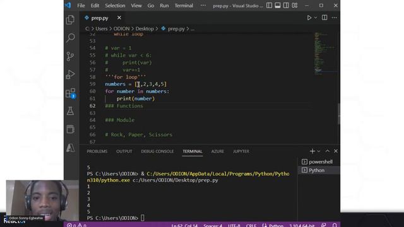The width and height of the screenshot is (404, 227).
Task: Toggle panel layout button
Action: (278, 6)
